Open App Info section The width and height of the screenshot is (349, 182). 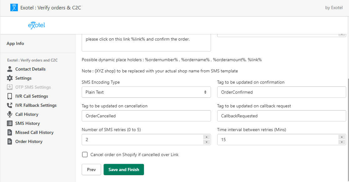tap(15, 43)
